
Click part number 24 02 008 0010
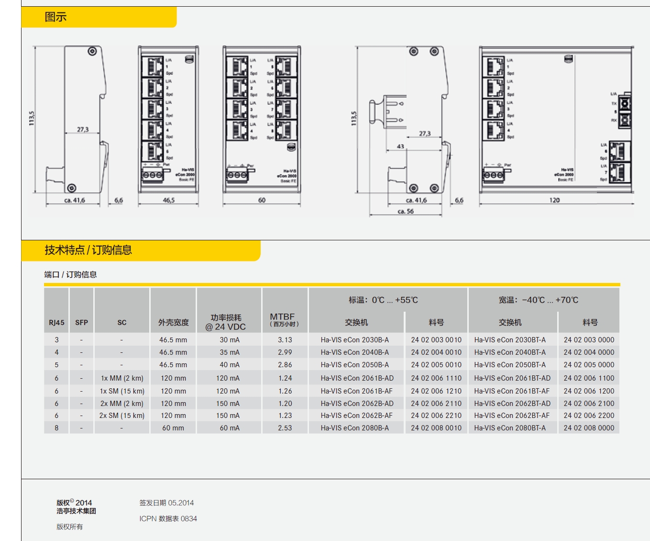(x=436, y=428)
